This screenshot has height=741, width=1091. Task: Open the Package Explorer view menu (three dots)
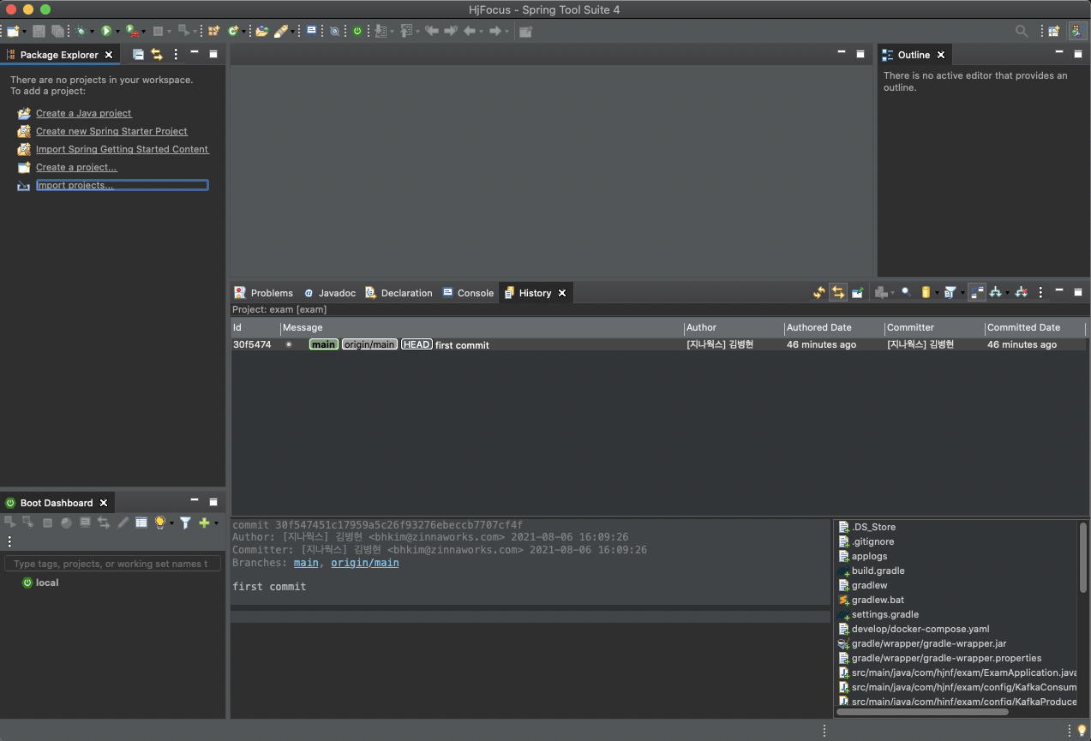176,54
